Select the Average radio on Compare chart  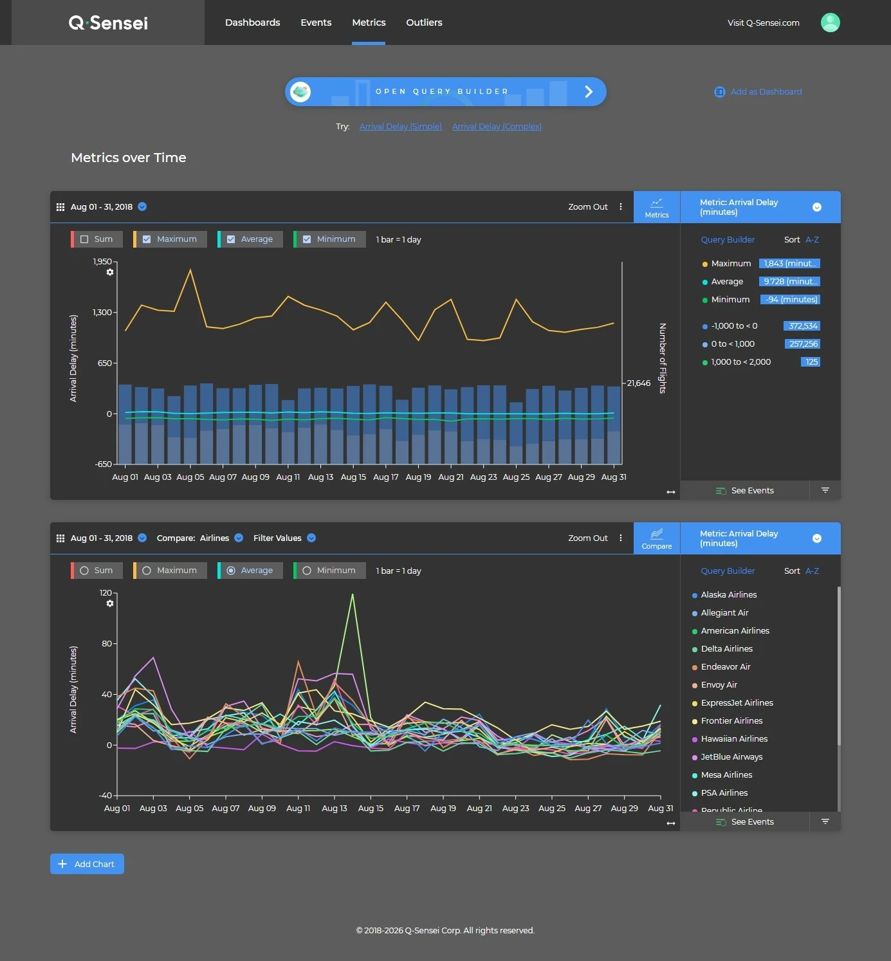point(231,571)
